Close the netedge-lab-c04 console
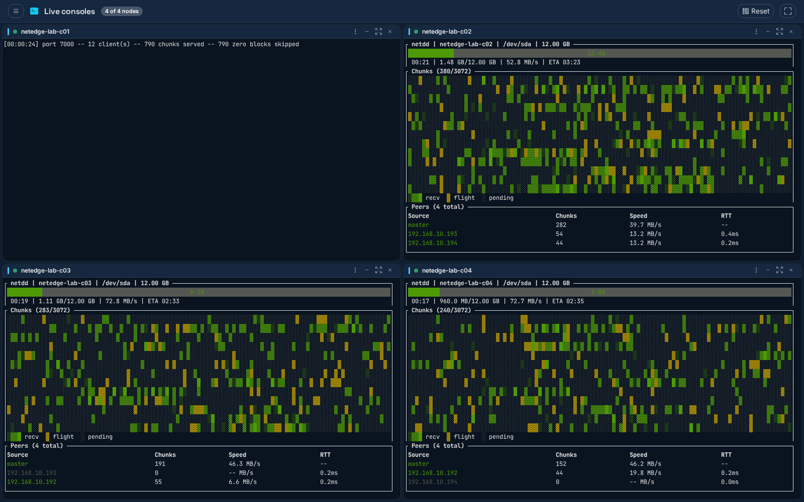 [791, 270]
